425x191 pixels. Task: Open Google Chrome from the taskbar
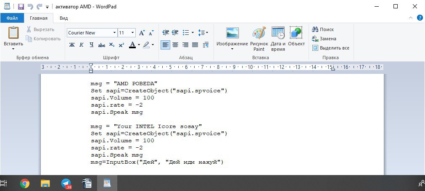(x=25, y=184)
